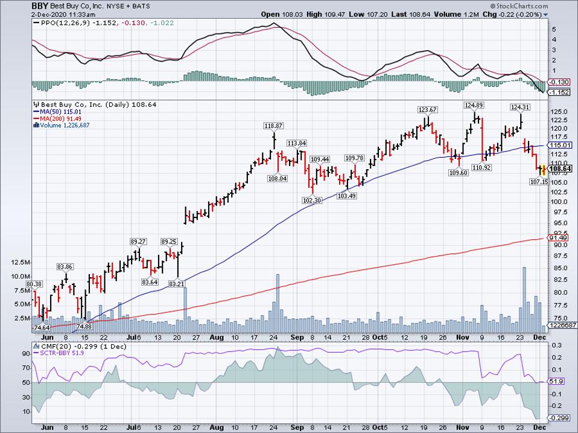Click the 107.15 low price label

539,182
